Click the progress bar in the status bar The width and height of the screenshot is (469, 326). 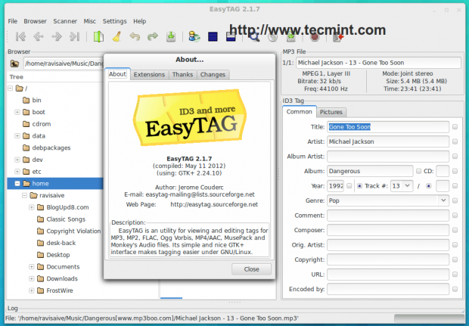point(429,318)
